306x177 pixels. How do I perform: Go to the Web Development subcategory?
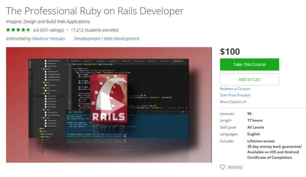pos(121,39)
